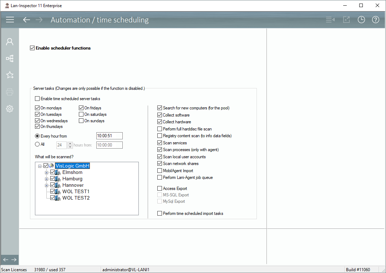Viewport: 386px width, 273px height.
Task: Disable the Enable scheduler functions checkbox
Action: (x=32, y=48)
